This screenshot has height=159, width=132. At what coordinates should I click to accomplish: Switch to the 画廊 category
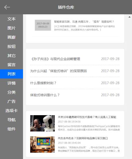[12, 37]
